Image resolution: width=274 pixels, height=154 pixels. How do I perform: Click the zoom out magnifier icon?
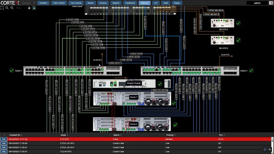[7, 8]
